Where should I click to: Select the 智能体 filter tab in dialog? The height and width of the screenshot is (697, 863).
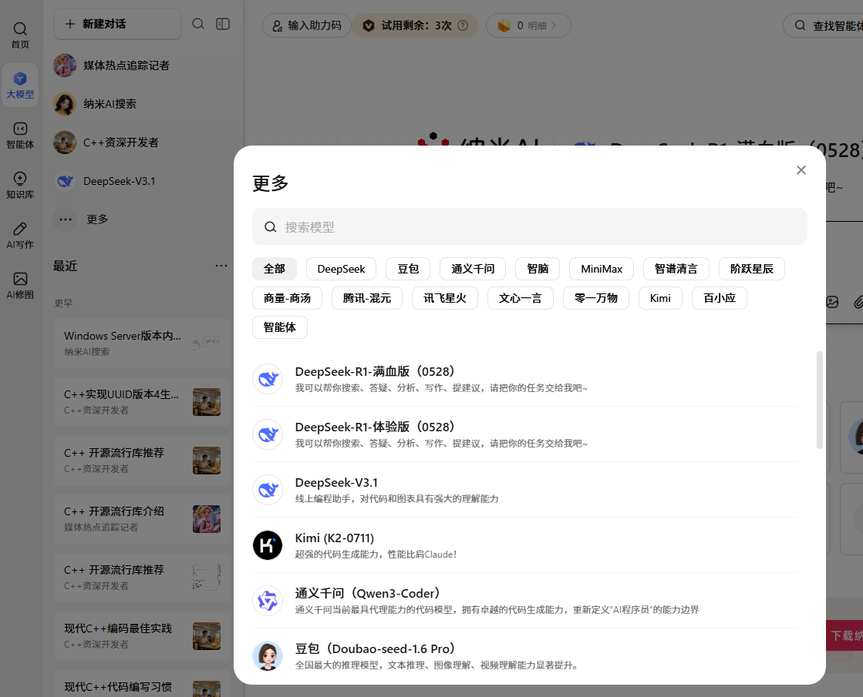click(280, 327)
